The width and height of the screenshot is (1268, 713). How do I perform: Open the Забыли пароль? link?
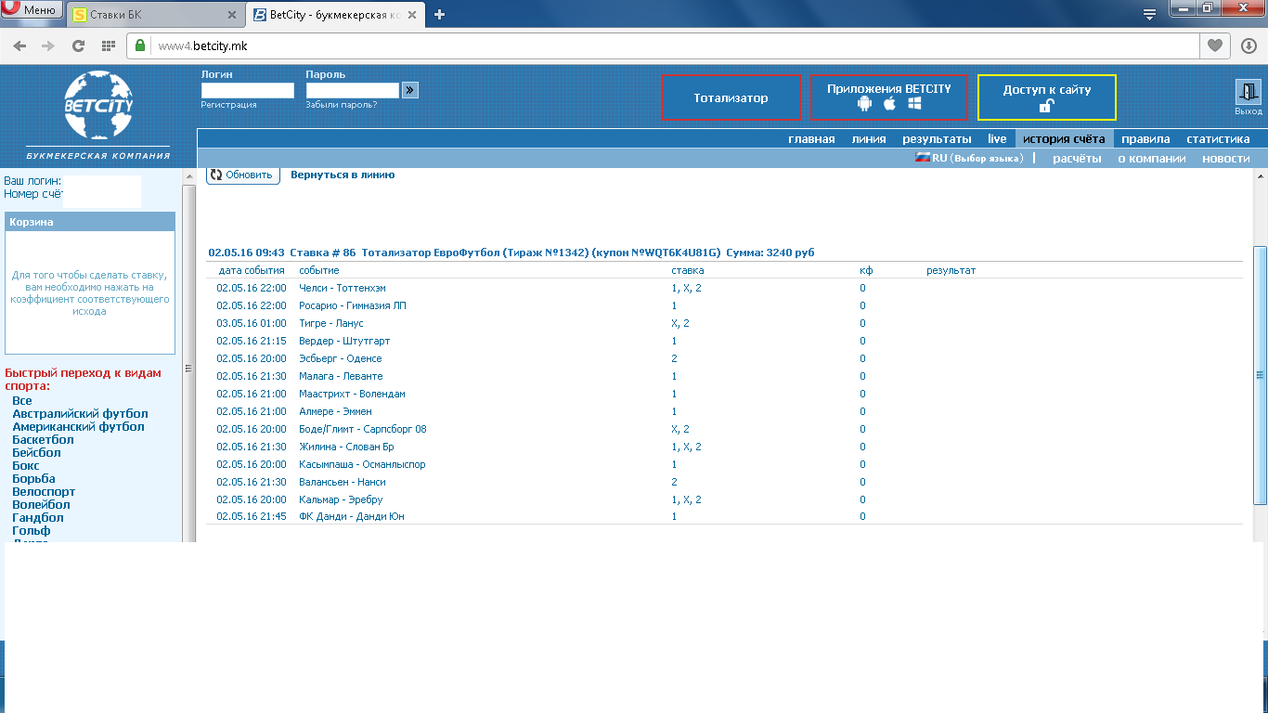click(x=342, y=105)
